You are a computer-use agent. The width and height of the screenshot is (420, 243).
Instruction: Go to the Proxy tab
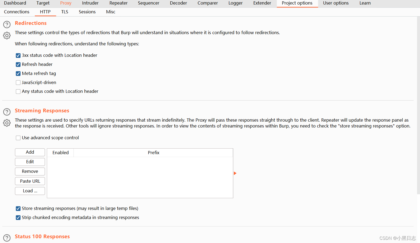click(x=66, y=3)
